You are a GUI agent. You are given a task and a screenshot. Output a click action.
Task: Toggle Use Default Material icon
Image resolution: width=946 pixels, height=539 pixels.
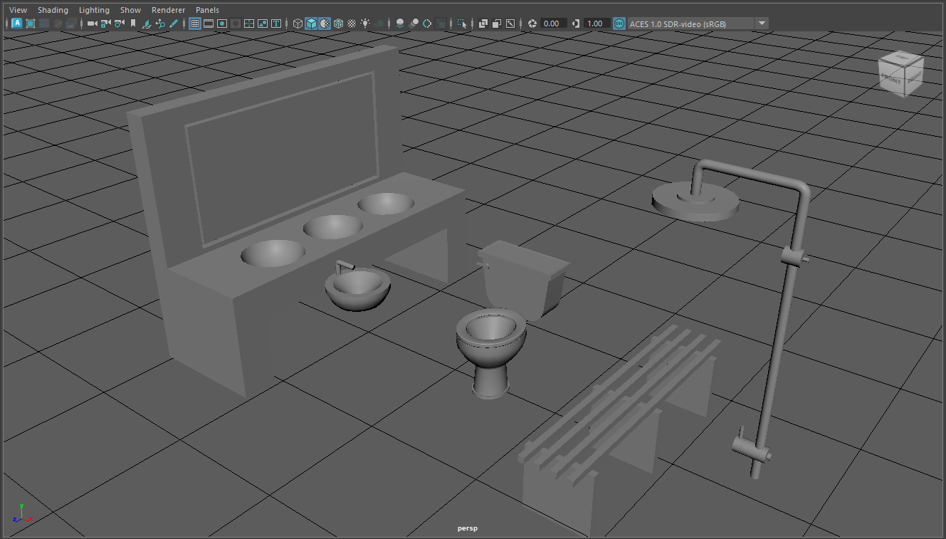(x=325, y=23)
